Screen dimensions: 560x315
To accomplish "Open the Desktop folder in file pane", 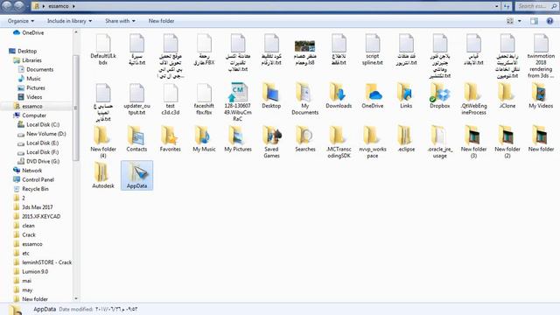I will 271,95.
